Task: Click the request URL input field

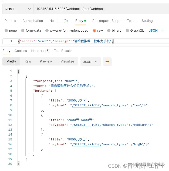Action: tap(101, 9)
